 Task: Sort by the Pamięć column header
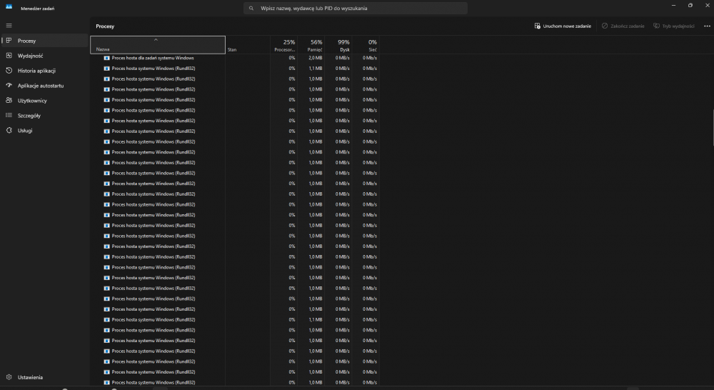[311, 45]
